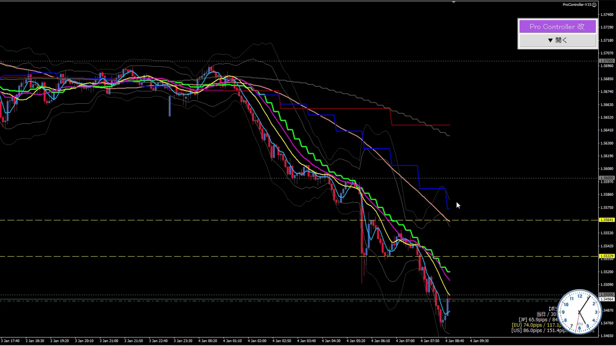Click the chart shift triangle marker at top
The width and height of the screenshot is (616, 346).
coord(454,2)
